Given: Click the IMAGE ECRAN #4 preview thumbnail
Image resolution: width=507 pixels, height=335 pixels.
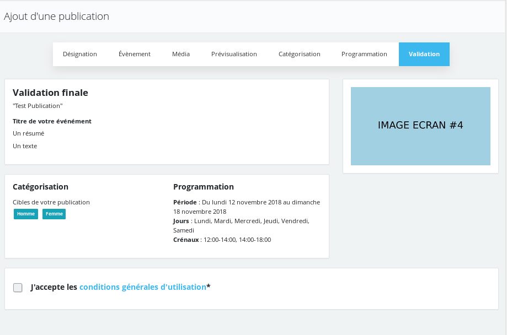Looking at the screenshot, I should (x=420, y=126).
